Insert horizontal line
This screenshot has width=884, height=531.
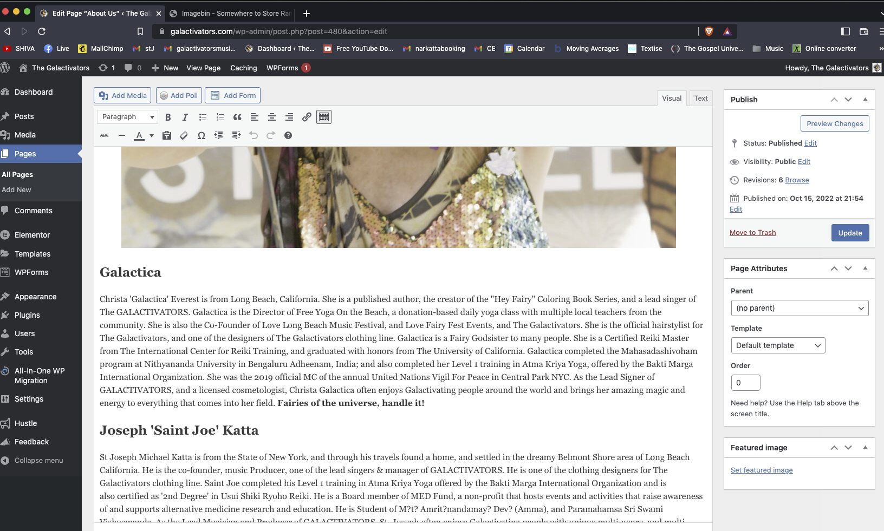[x=122, y=135]
